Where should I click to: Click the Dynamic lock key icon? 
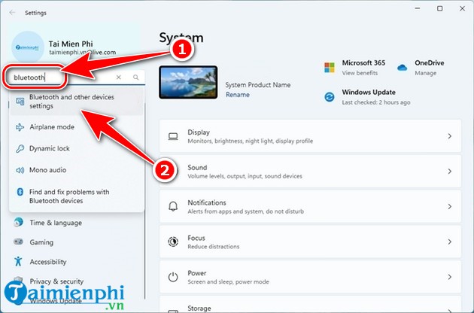20,148
